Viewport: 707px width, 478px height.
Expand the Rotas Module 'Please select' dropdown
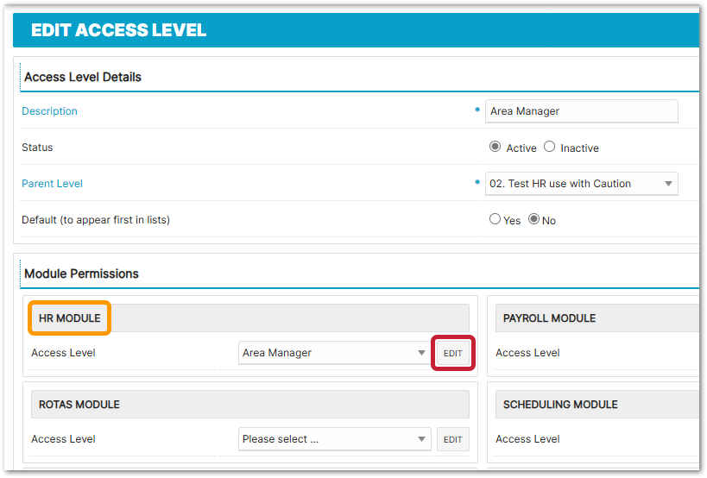click(x=334, y=439)
